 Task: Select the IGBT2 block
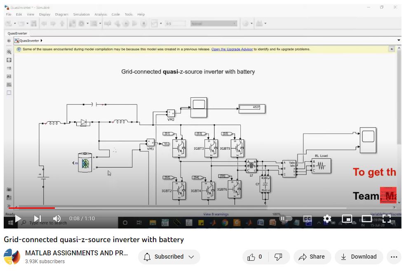[x=179, y=191]
